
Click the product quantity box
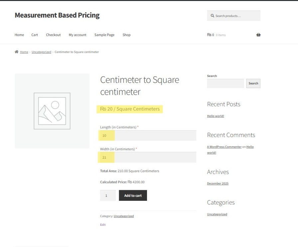(108, 195)
